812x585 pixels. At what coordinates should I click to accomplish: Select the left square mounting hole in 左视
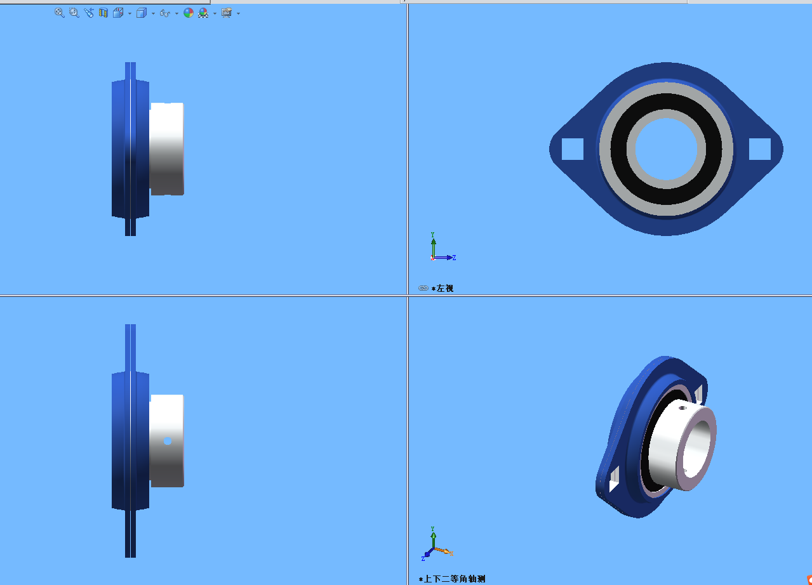tap(573, 149)
